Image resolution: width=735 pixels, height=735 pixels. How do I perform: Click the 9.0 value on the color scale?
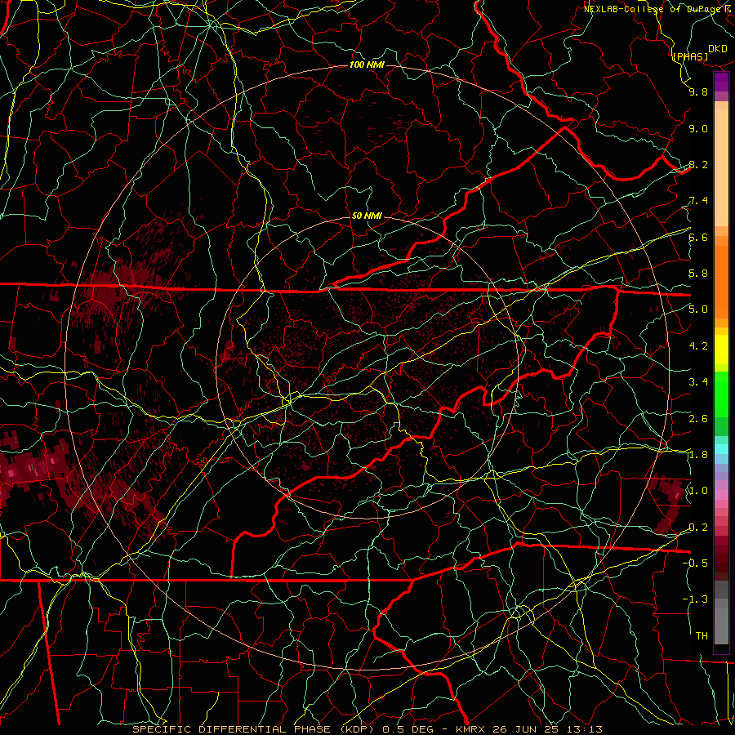pyautogui.click(x=698, y=128)
